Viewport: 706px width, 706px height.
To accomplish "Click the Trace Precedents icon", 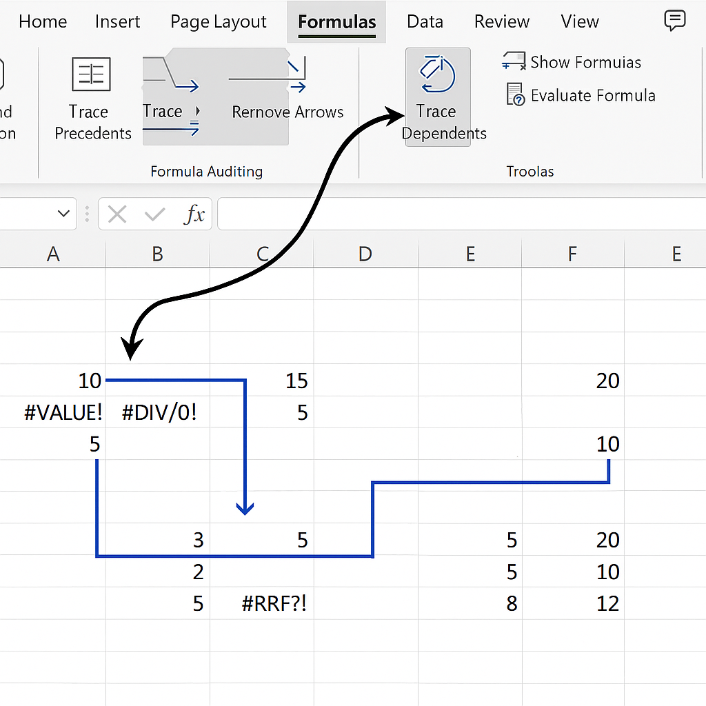I will pos(91,74).
